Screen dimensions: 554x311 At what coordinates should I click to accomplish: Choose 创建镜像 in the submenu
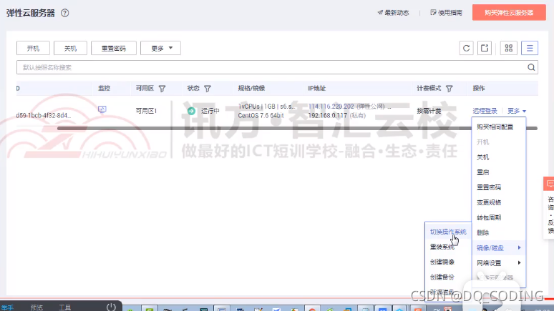(x=442, y=262)
